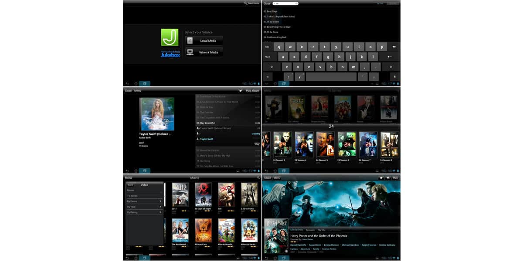Select result '06.California King Bed'

275,37
